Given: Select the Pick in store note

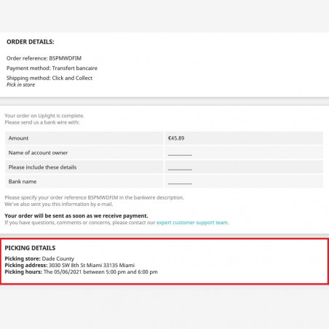Looking at the screenshot, I should tap(20, 84).
